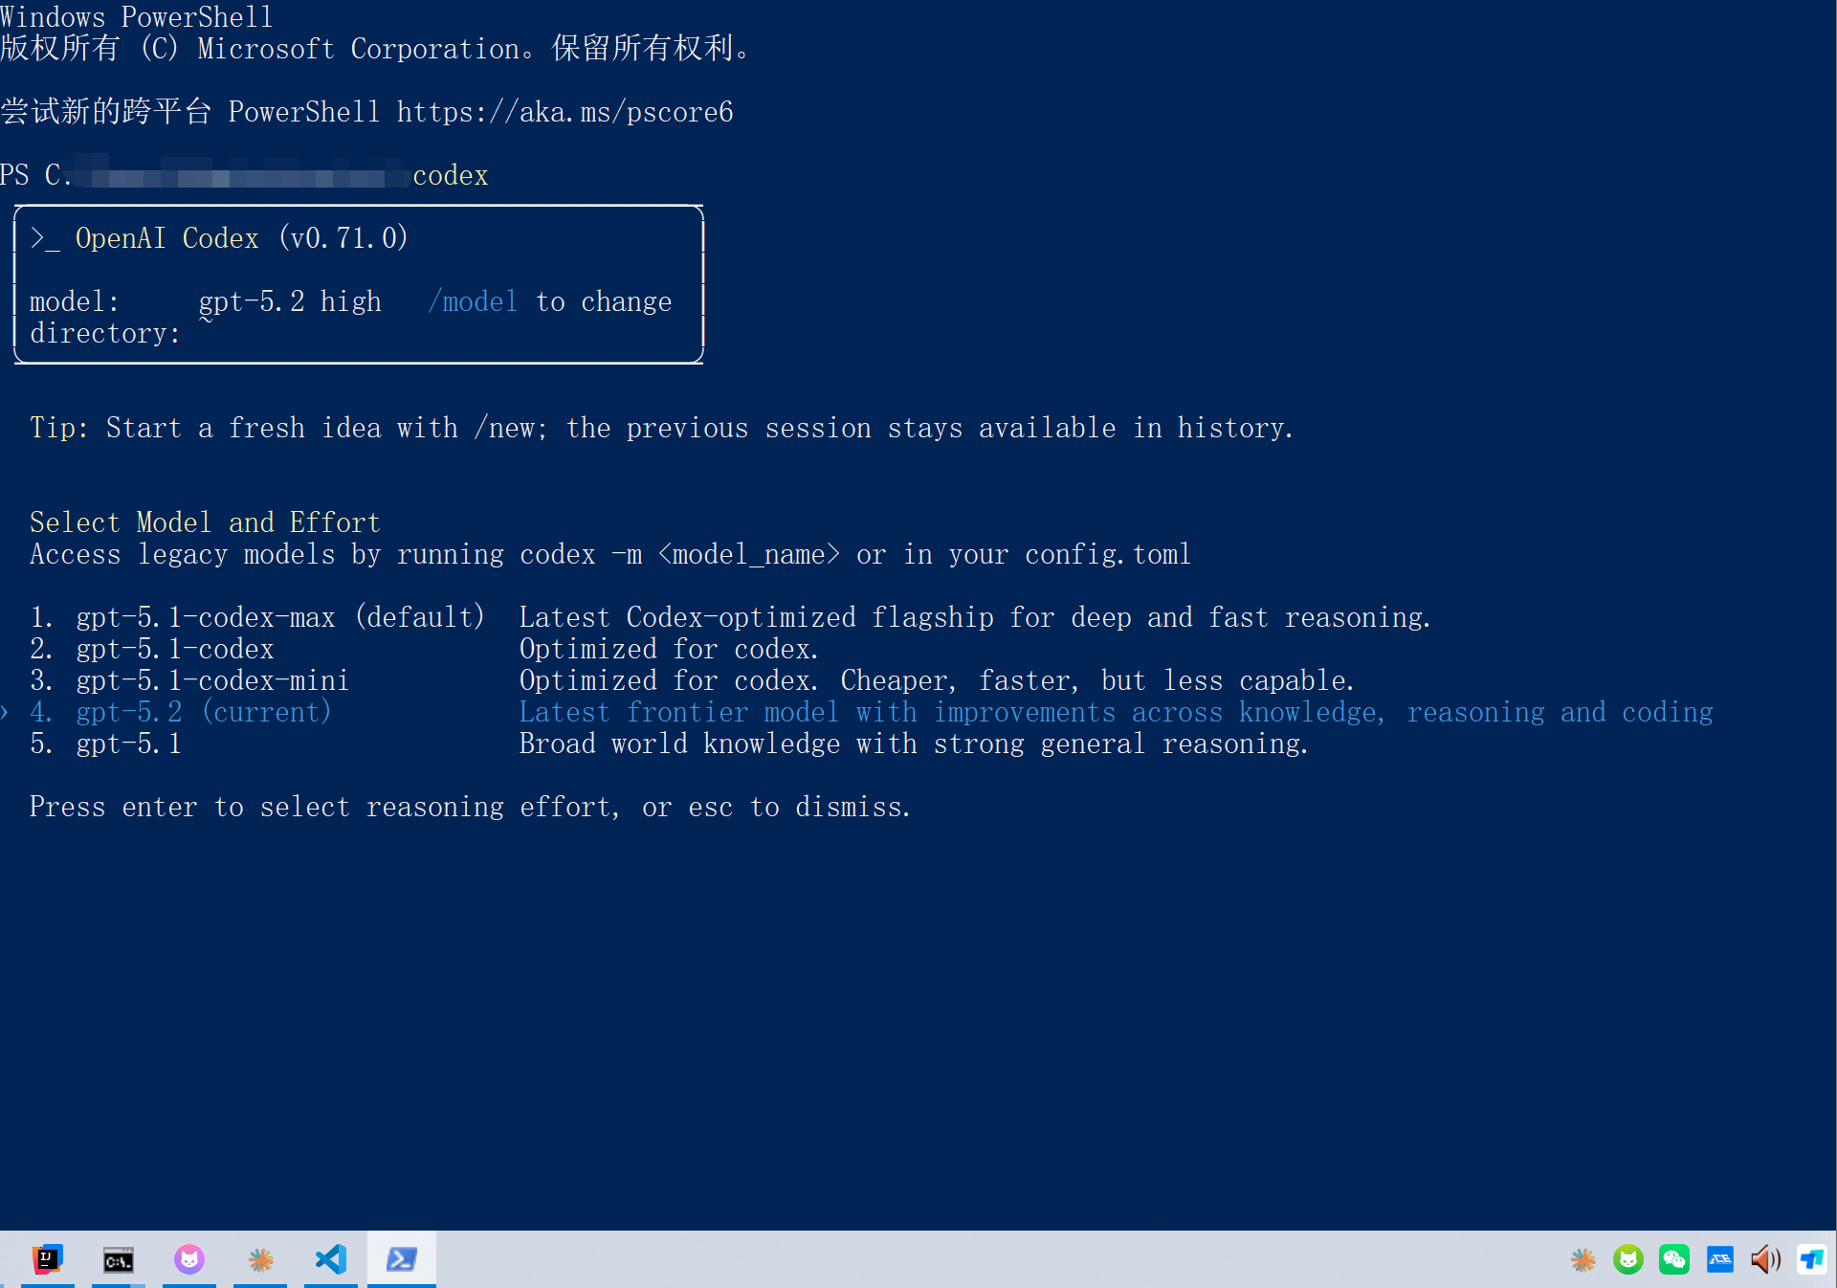Open WeChat from the system tray

[x=1674, y=1259]
